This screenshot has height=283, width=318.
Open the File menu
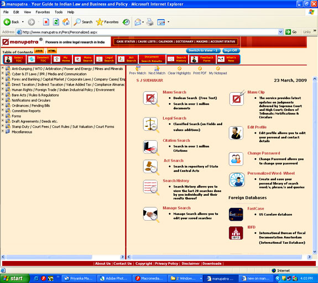[6, 12]
